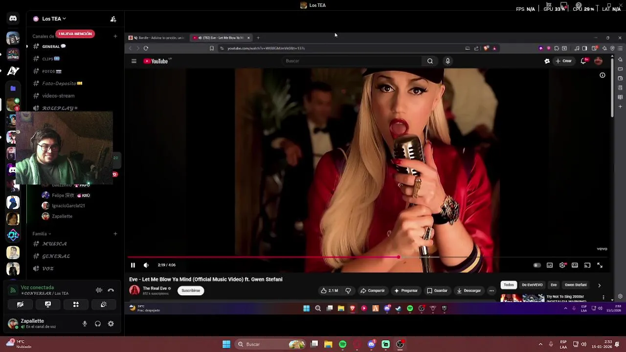Save video with Guardar button
The height and width of the screenshot is (352, 626).
click(x=437, y=290)
